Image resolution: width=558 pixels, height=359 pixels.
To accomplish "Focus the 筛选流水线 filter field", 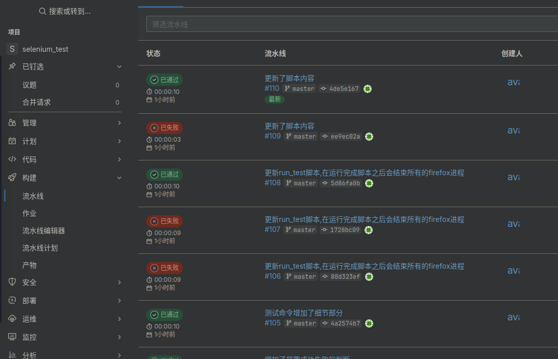I will (352, 24).
